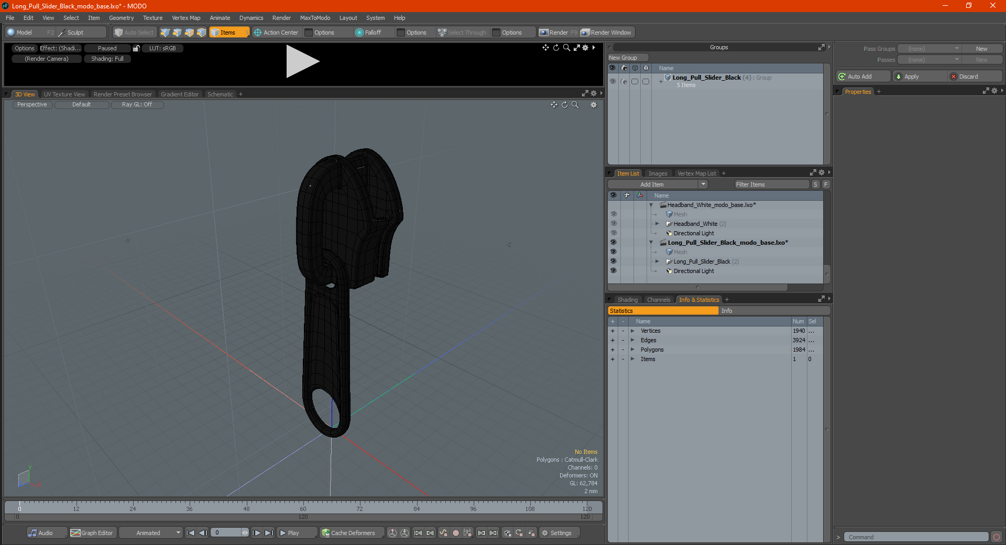The height and width of the screenshot is (545, 1006).
Task: Expand Headband_White tree item
Action: [x=657, y=224]
